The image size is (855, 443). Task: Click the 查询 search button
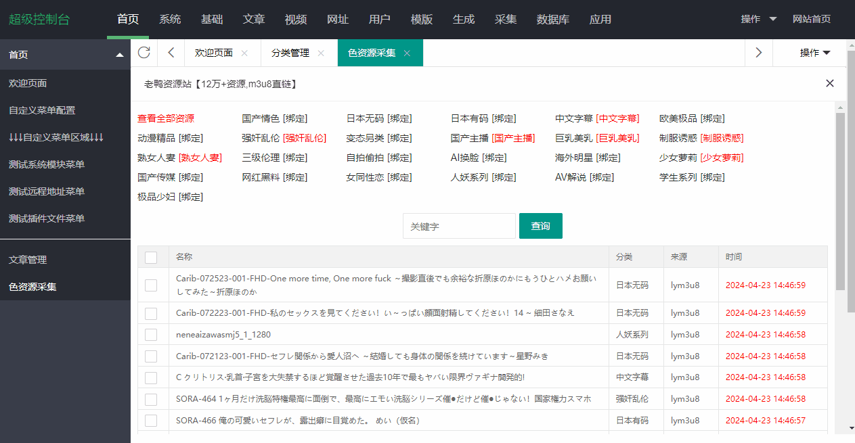[541, 226]
